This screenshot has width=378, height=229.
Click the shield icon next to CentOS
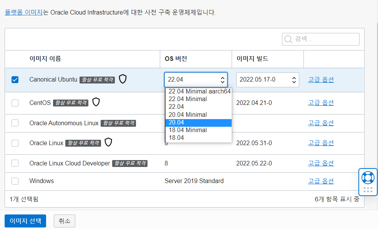click(x=96, y=102)
